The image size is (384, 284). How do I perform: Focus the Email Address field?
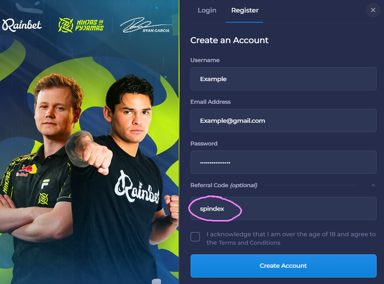tap(283, 120)
